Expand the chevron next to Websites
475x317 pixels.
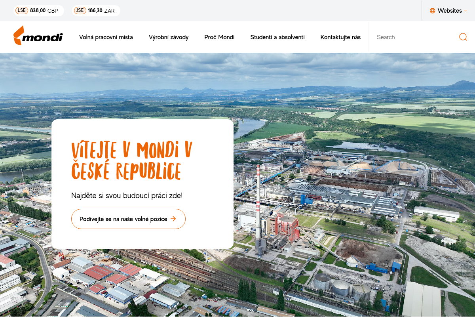[465, 11]
